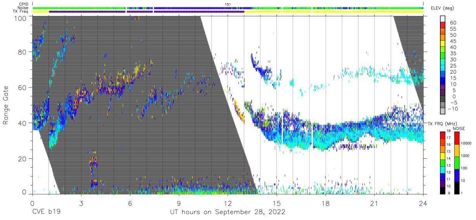
Task: Click the 'CPID' label at the top left
Action: pos(24,4)
